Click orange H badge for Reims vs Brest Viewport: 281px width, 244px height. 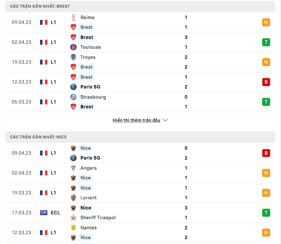click(x=266, y=22)
